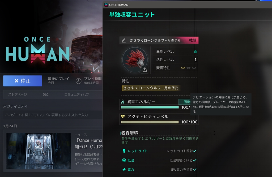Click the 最後にプレイ 今日 info
The width and height of the screenshot is (272, 177).
point(58,81)
